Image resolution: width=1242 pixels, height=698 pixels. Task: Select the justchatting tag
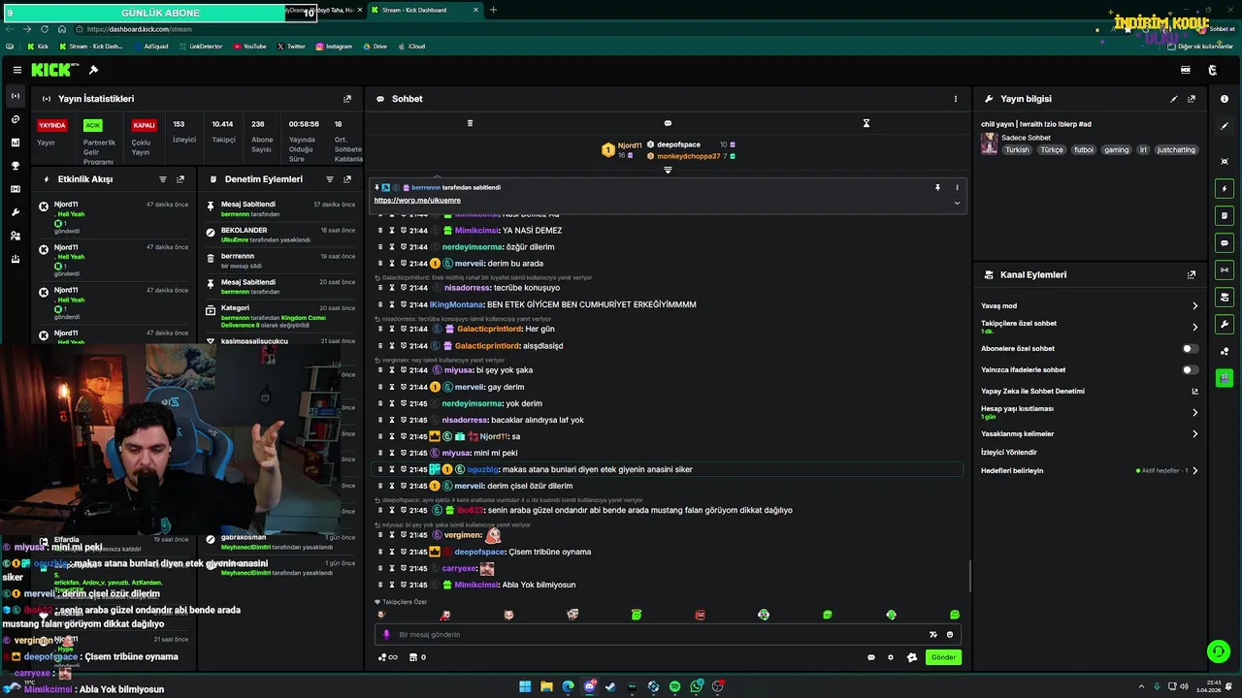1177,150
